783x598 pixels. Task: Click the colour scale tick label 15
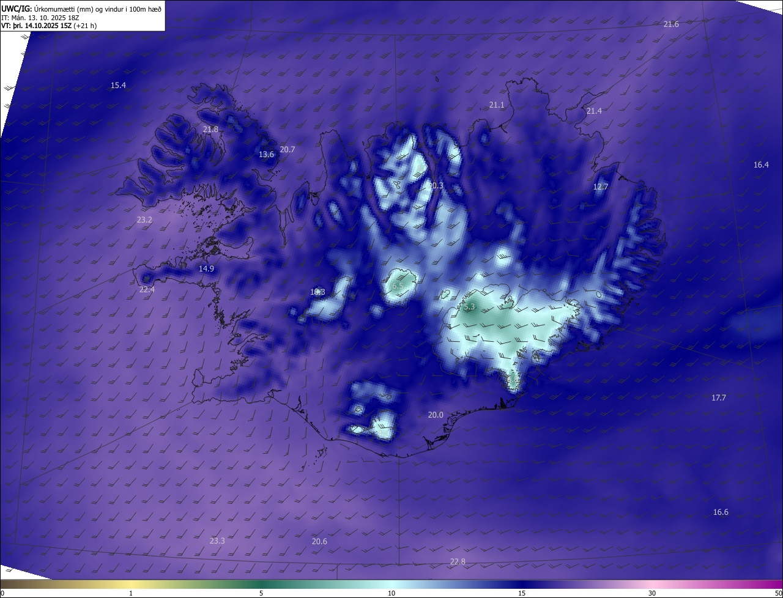tap(522, 594)
